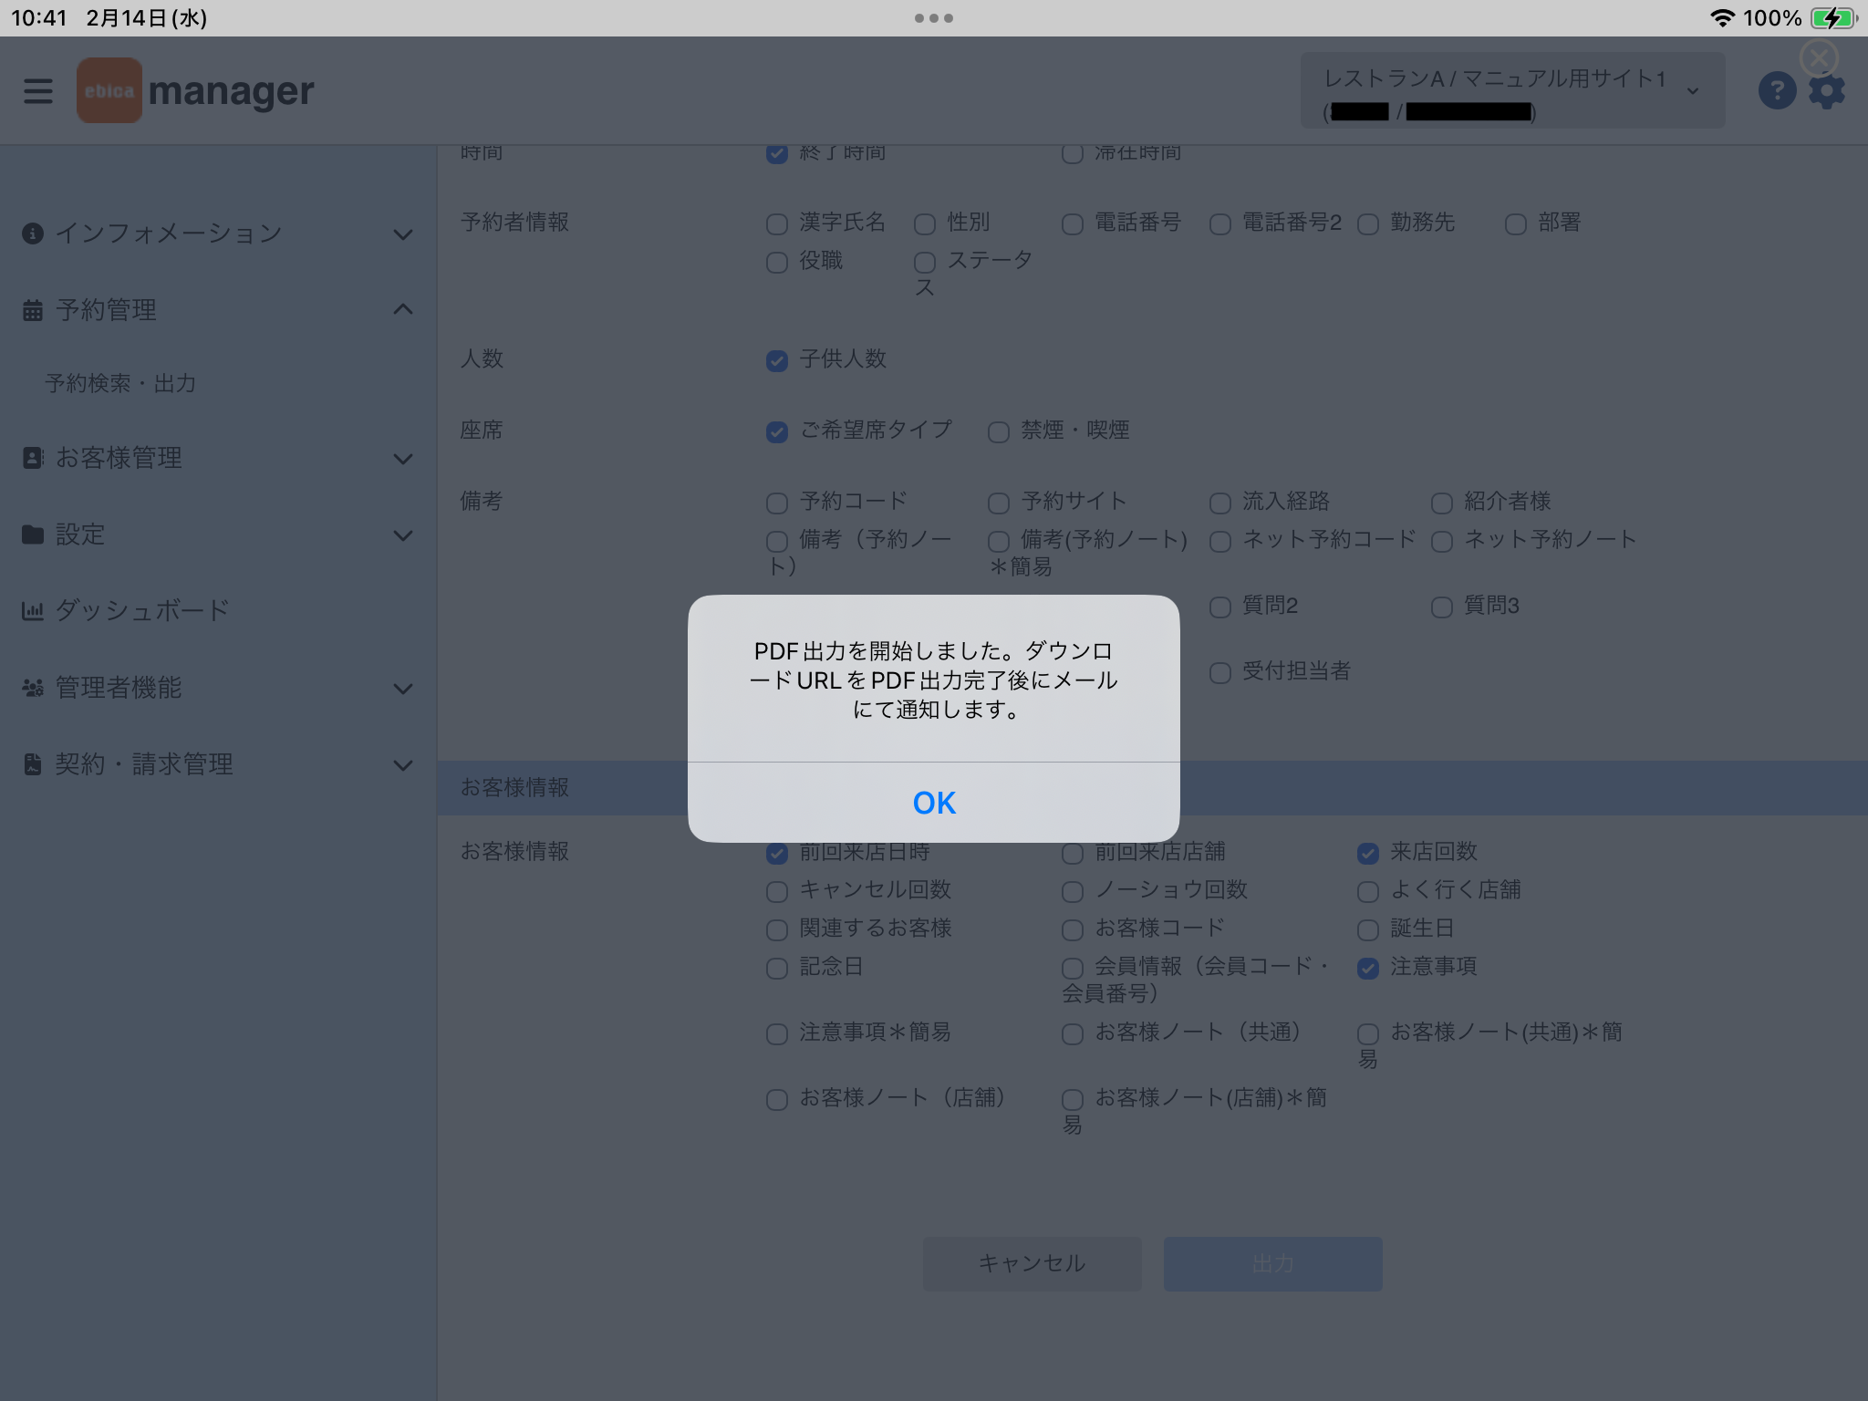This screenshot has width=1868, height=1401.
Task: Click the 設定 folder icon
Action: tap(33, 534)
